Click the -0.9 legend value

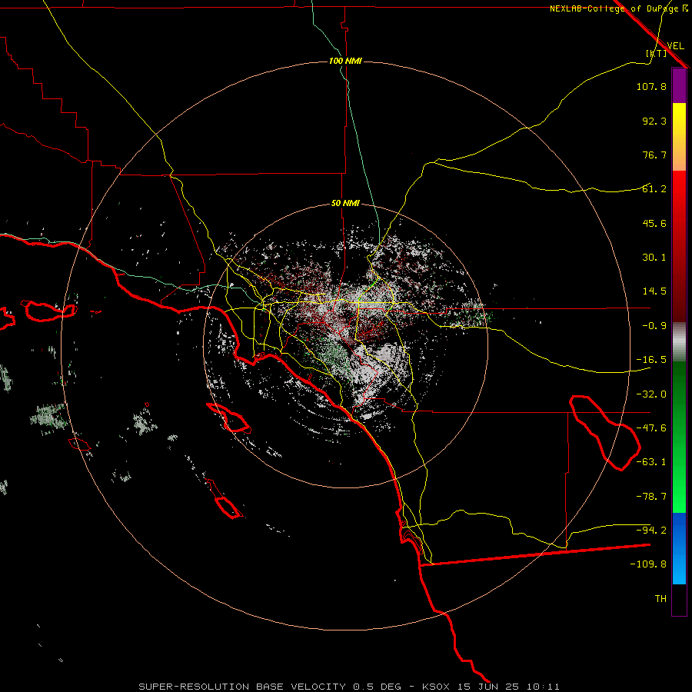click(654, 326)
